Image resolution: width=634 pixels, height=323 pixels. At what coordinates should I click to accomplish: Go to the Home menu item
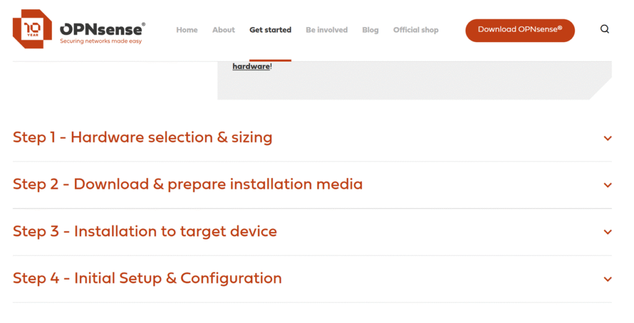click(x=187, y=30)
